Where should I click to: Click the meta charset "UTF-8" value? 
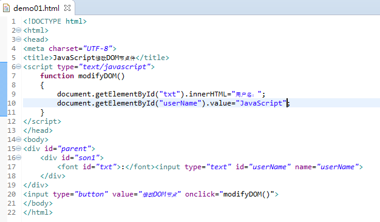coord(98,49)
